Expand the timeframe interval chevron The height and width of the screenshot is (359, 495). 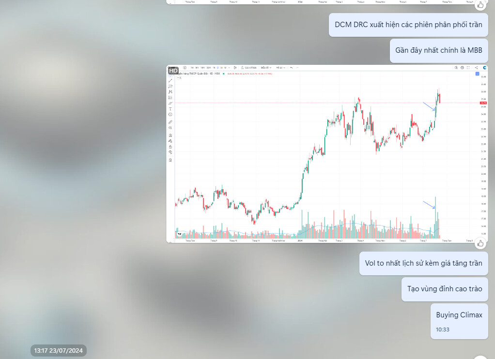click(x=229, y=68)
